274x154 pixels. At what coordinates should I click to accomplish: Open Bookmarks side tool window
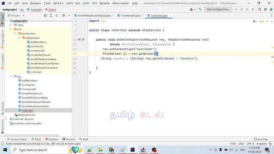[x=2, y=127]
